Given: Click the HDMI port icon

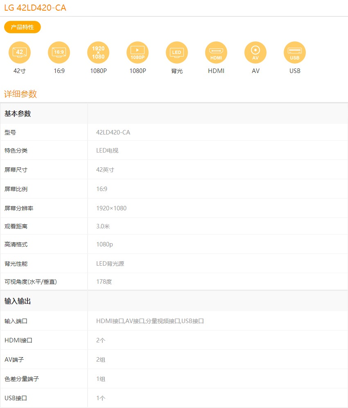Looking at the screenshot, I should click(x=216, y=52).
